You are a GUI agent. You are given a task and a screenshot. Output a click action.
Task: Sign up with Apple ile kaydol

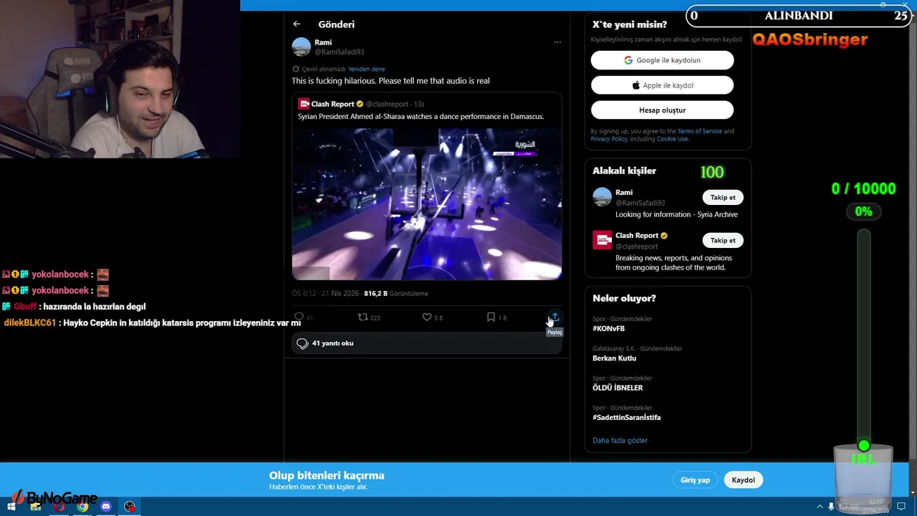click(662, 85)
